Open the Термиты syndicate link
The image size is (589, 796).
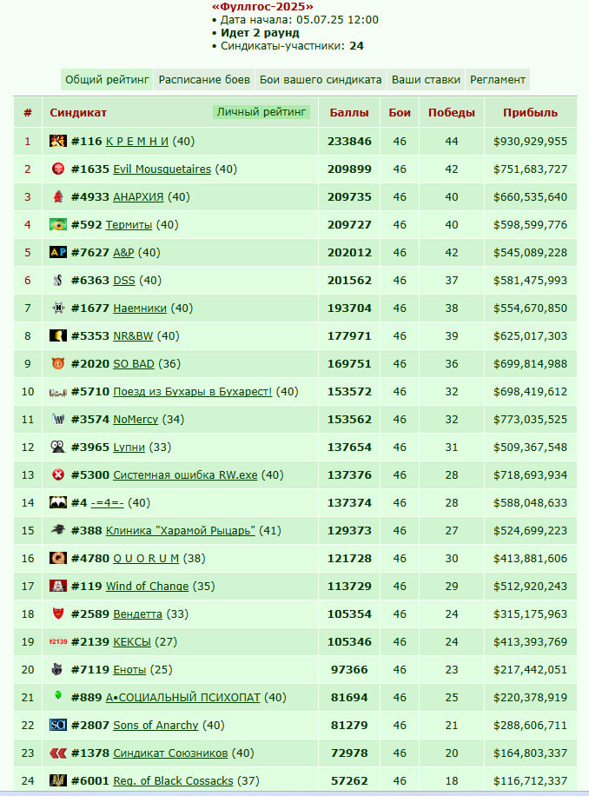[129, 224]
